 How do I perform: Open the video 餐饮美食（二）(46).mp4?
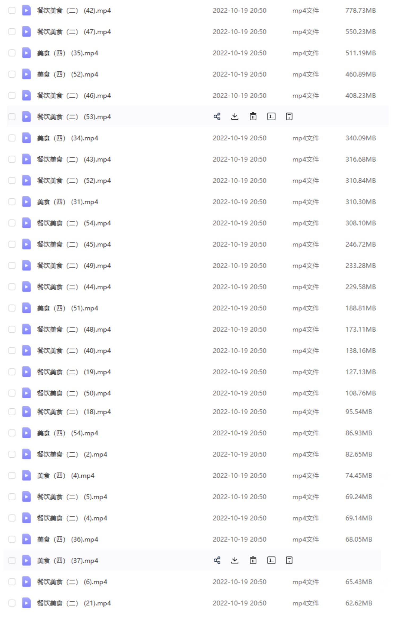74,95
